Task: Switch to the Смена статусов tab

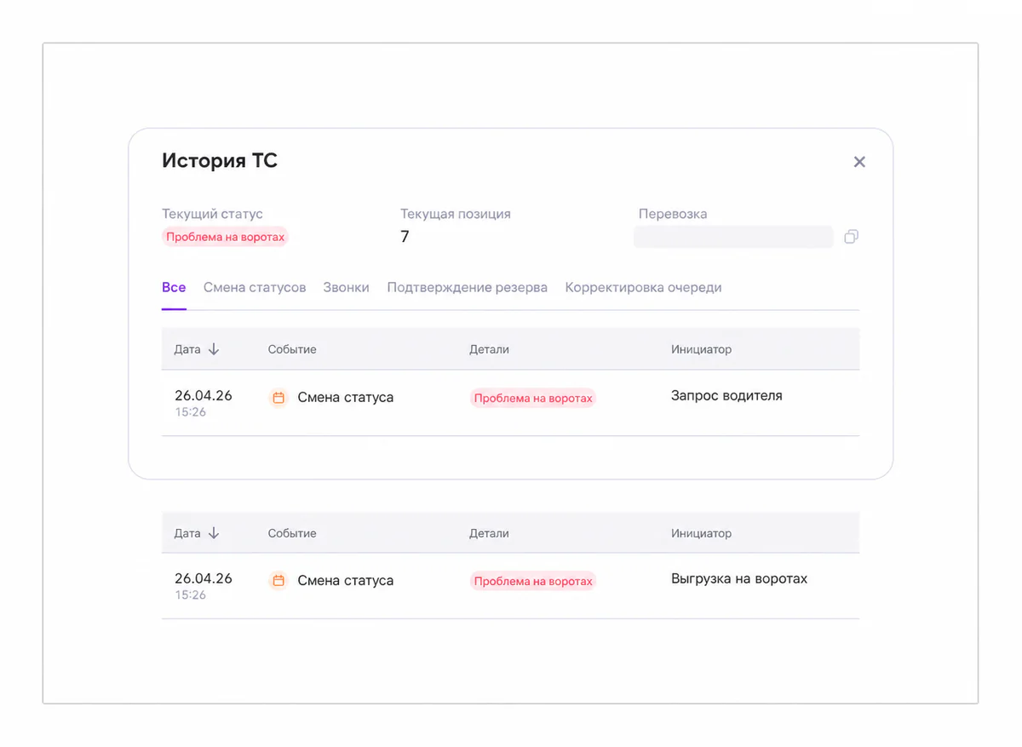Action: click(255, 287)
